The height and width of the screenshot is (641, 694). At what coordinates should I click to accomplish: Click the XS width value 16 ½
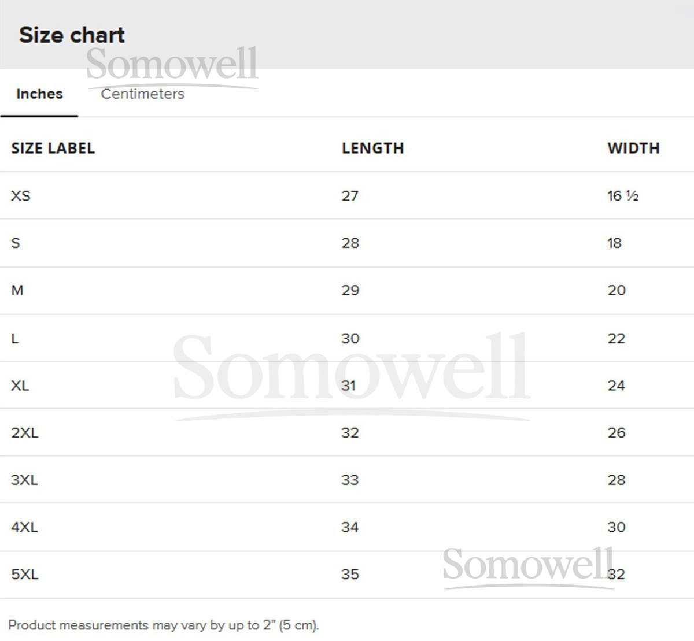(x=623, y=196)
